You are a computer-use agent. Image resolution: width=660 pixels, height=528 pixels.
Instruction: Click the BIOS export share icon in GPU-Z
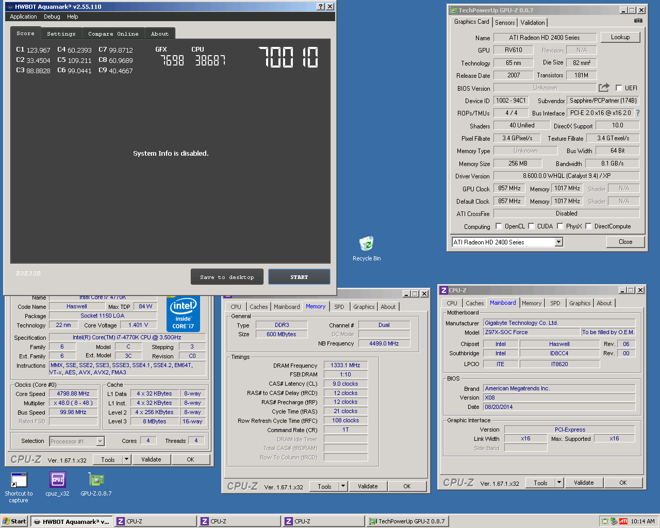(604, 88)
